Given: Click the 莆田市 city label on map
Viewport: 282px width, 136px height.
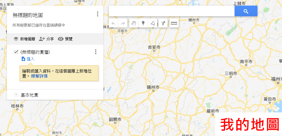Looking at the screenshot, I should click(270, 99).
